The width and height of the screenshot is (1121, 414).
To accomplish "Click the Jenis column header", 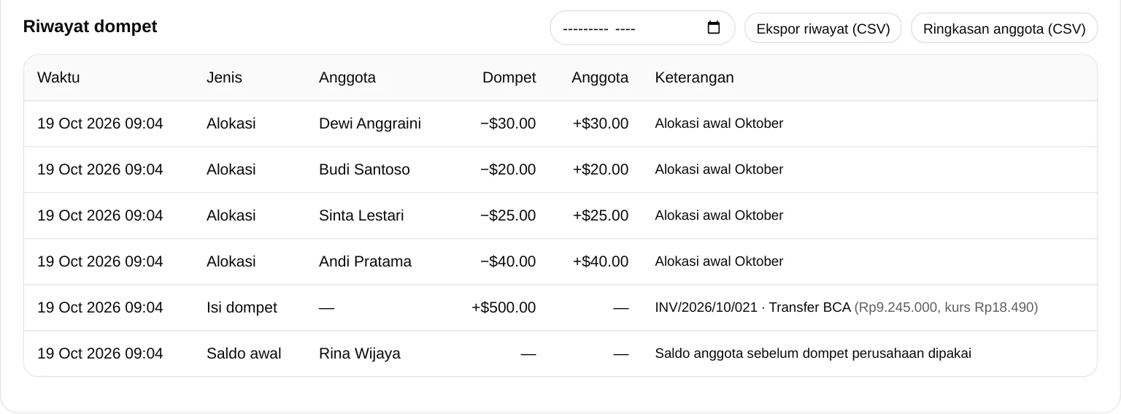I will coord(224,77).
